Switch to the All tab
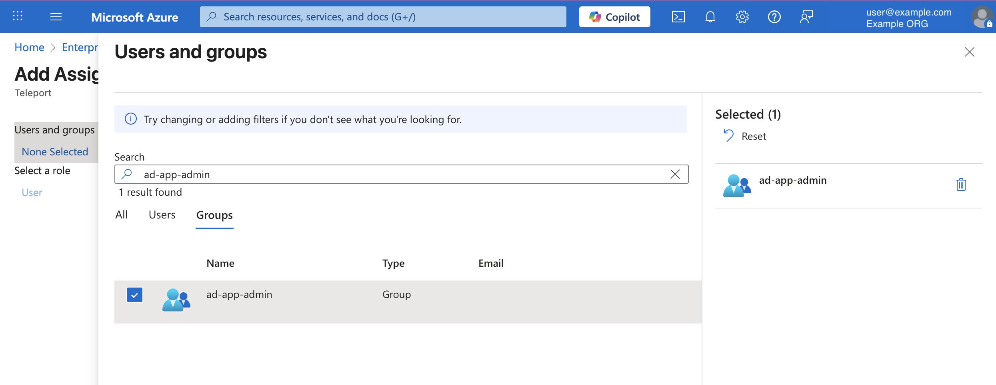Image resolution: width=996 pixels, height=385 pixels. click(121, 215)
